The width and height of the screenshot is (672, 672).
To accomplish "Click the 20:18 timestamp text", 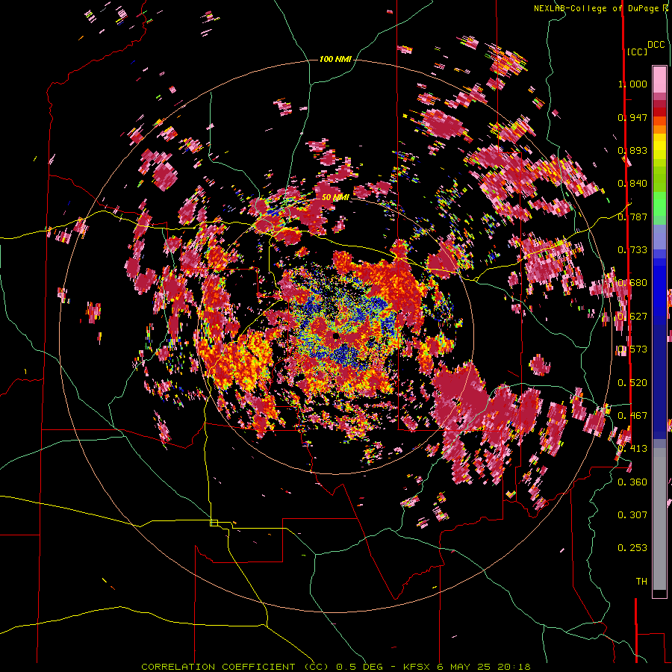I will pyautogui.click(x=514, y=667).
